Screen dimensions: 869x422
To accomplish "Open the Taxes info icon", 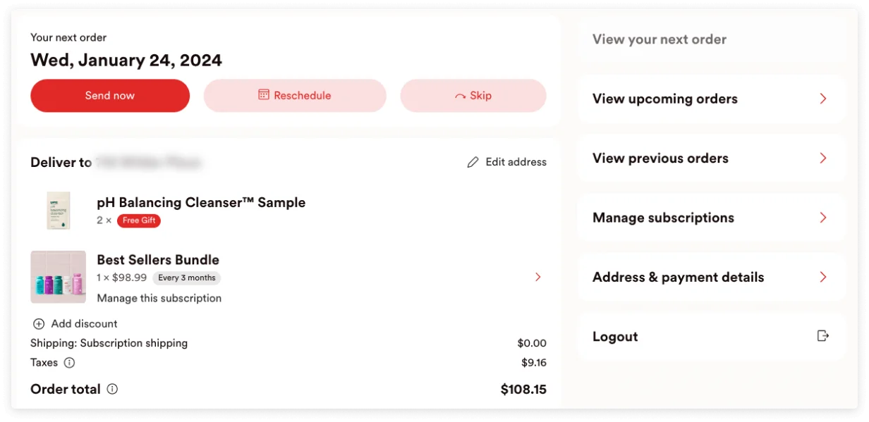I will pyautogui.click(x=69, y=363).
